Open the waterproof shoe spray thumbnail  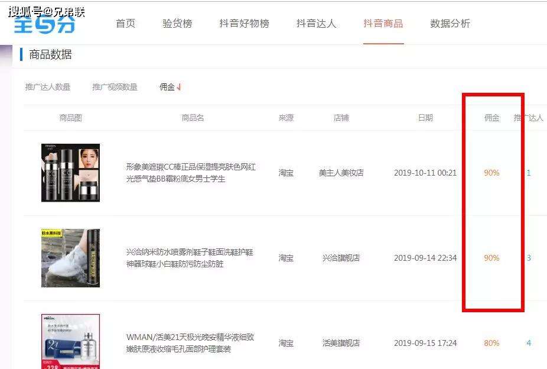tap(70, 258)
